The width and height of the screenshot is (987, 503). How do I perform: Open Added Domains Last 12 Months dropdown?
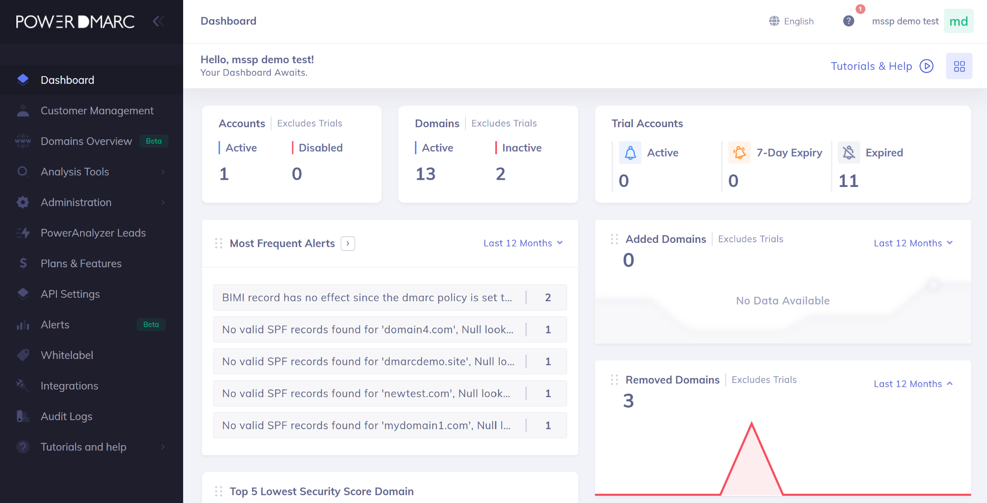[x=913, y=243]
